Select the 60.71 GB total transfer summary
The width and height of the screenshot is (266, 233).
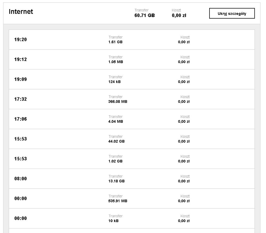[144, 15]
